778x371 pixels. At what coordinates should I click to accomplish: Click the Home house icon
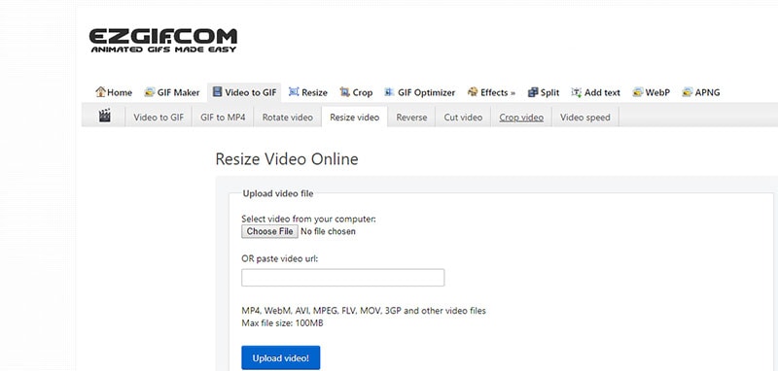click(101, 91)
